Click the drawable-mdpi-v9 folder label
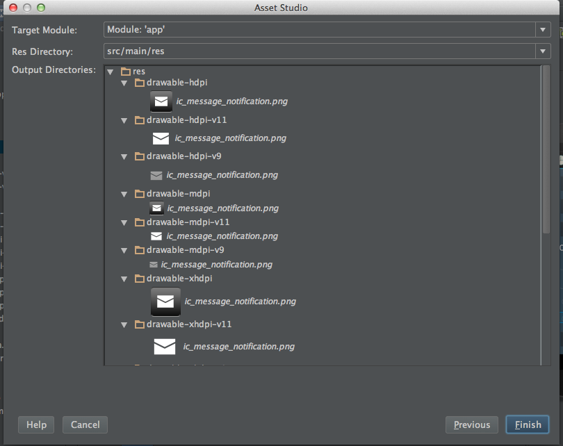Viewport: 563px width, 446px height. (x=186, y=249)
